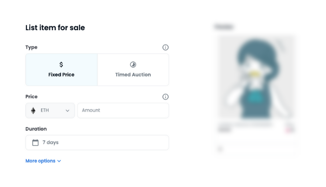This screenshot has width=326, height=187.
Task: Click the small blurred icon below preview card
Action: pyautogui.click(x=220, y=149)
